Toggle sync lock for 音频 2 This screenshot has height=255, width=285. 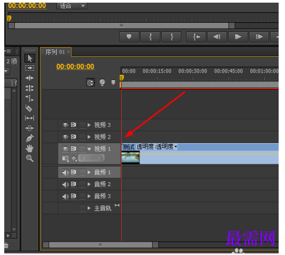coord(74,184)
